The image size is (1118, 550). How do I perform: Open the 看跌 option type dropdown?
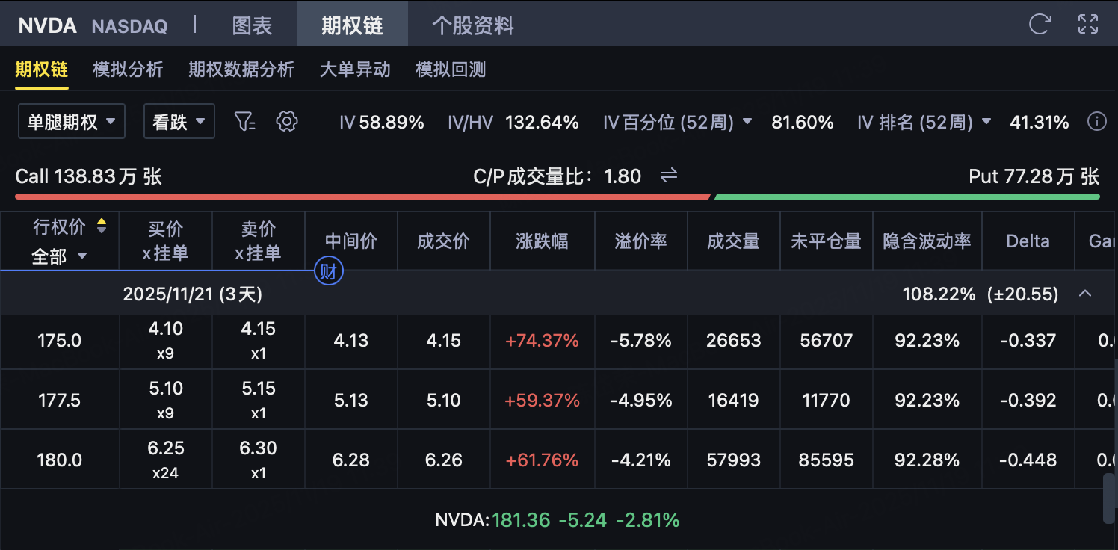(179, 122)
